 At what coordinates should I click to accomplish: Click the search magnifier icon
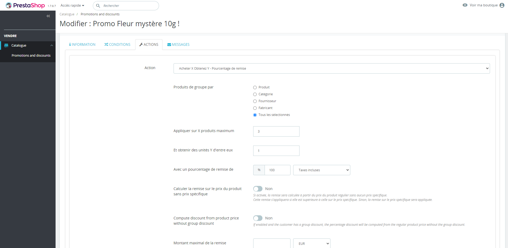pos(98,6)
